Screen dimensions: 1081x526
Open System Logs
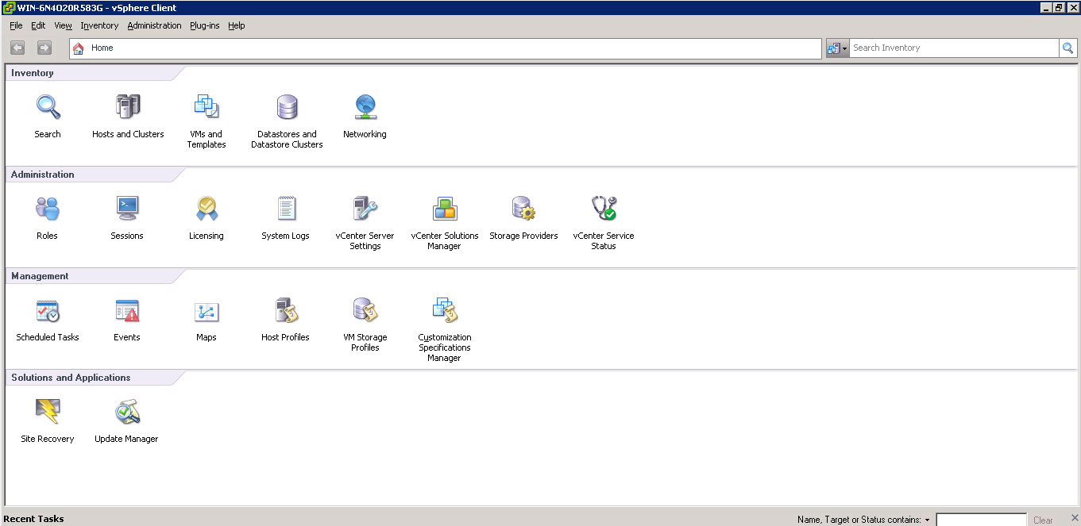tap(286, 209)
